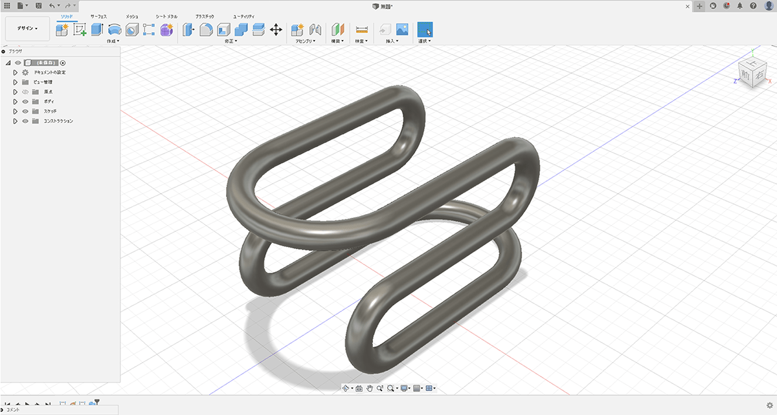Switch to the シート メタル tab
This screenshot has height=415, width=777.
(x=166, y=16)
